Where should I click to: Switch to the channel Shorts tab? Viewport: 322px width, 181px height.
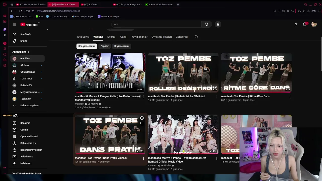(111, 37)
